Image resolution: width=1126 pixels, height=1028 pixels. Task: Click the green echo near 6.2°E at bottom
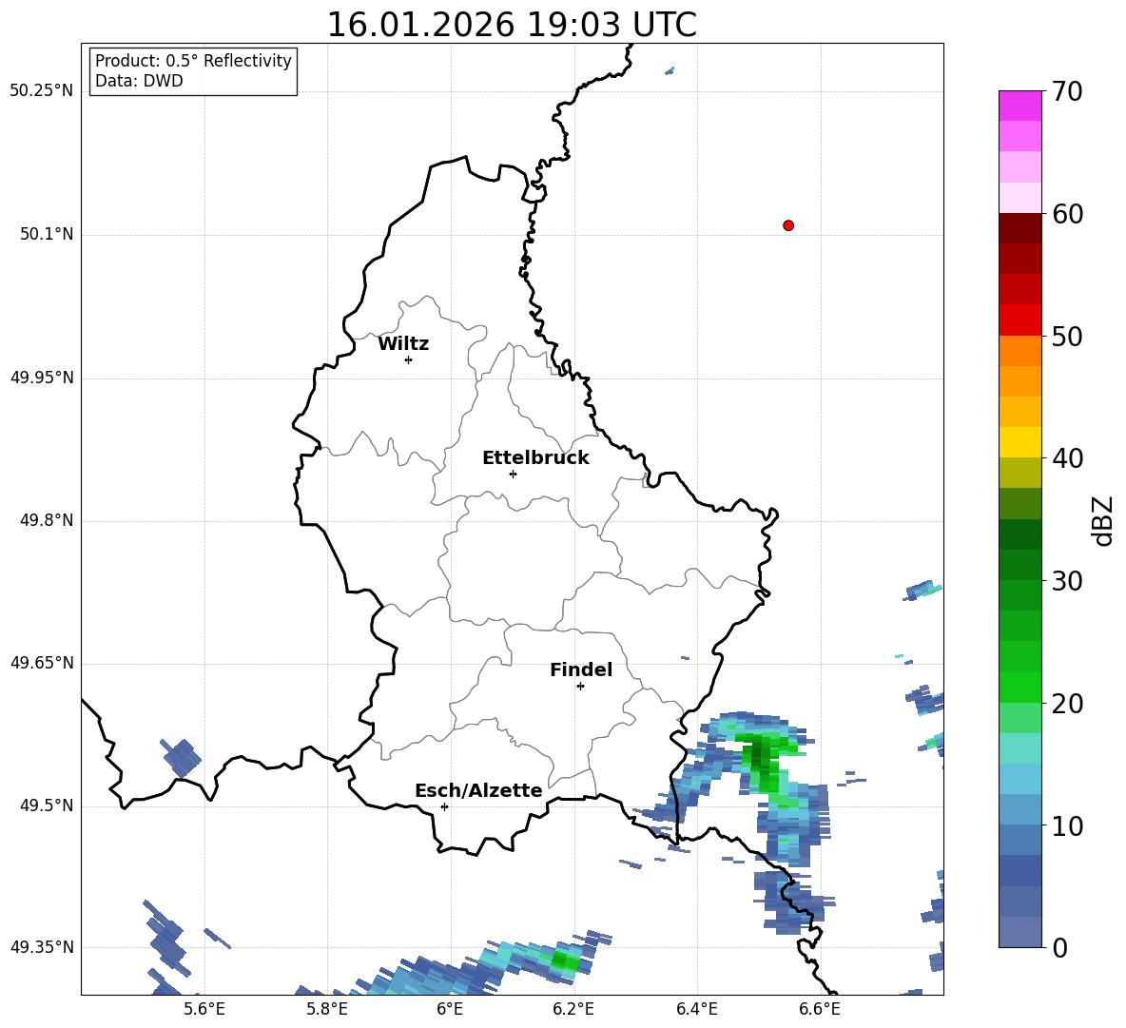[565, 960]
